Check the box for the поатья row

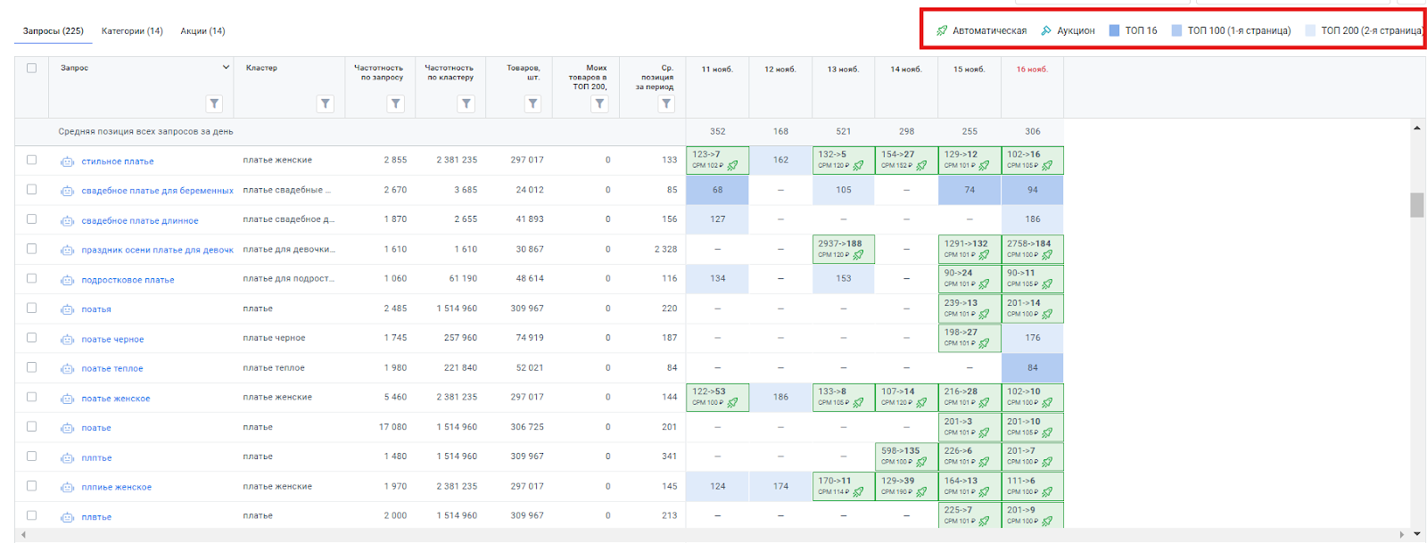(32, 308)
